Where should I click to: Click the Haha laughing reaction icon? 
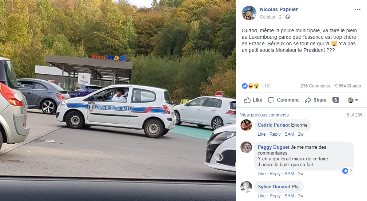[x=251, y=86]
